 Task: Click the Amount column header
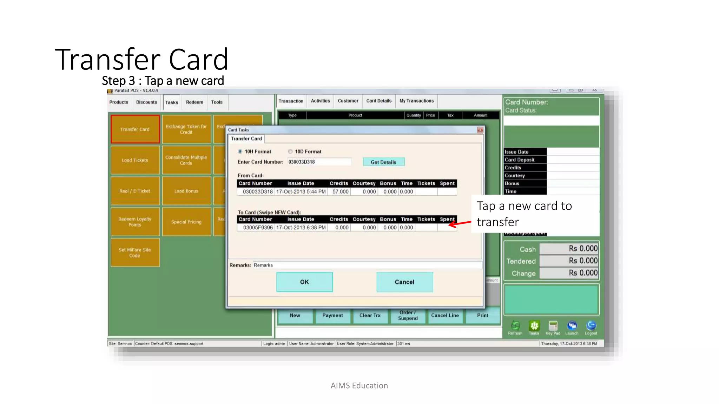(x=481, y=115)
